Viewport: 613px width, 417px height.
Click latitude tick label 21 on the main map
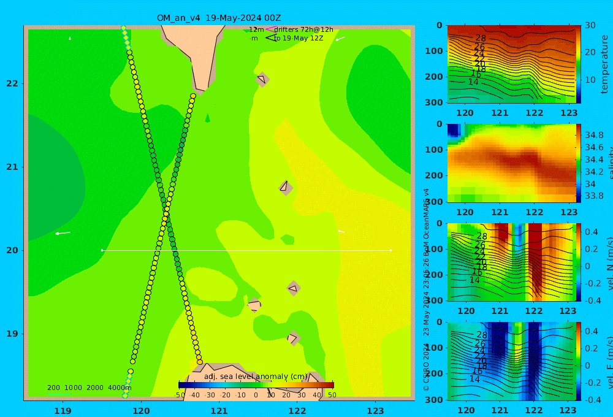coord(12,167)
